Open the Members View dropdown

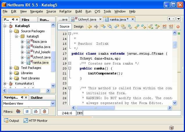(x=53, y=104)
